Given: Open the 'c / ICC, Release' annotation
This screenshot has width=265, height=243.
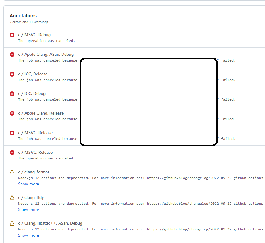Looking at the screenshot, I should pos(33,74).
